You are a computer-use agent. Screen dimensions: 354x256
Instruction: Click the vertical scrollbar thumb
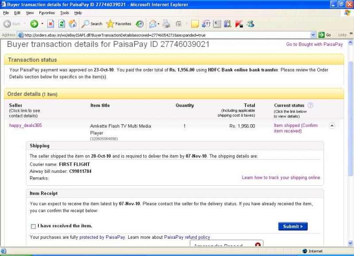(350, 118)
